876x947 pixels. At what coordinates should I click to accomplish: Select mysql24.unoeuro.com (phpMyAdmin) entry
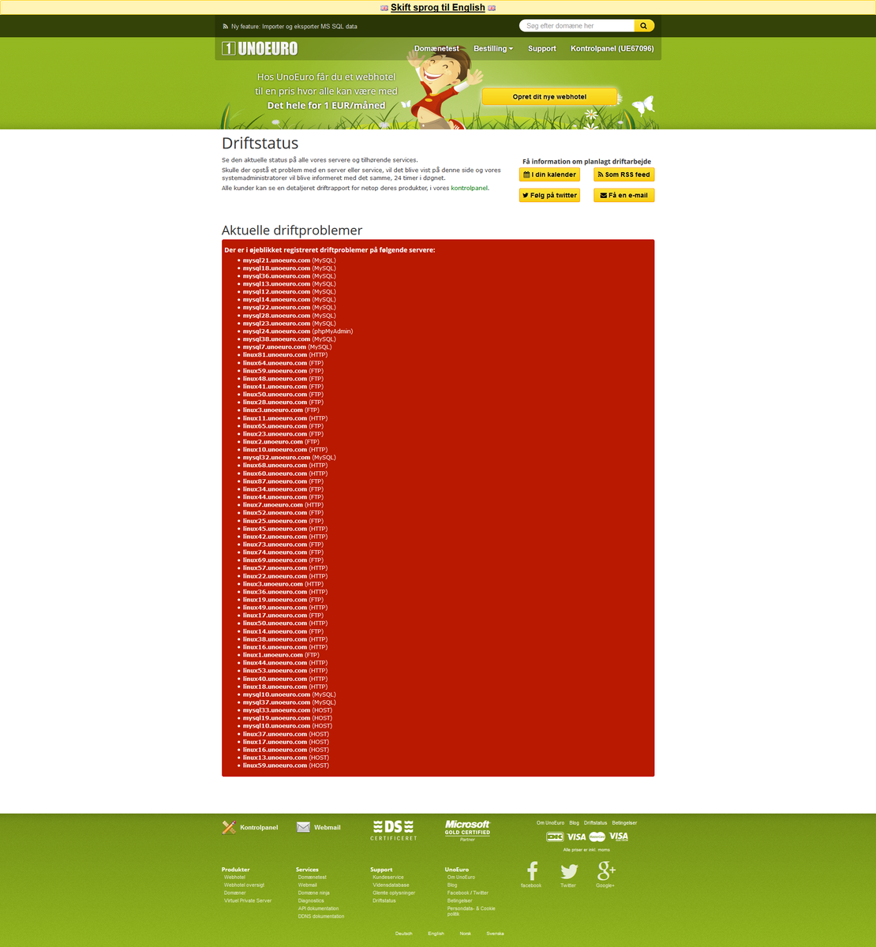click(298, 331)
